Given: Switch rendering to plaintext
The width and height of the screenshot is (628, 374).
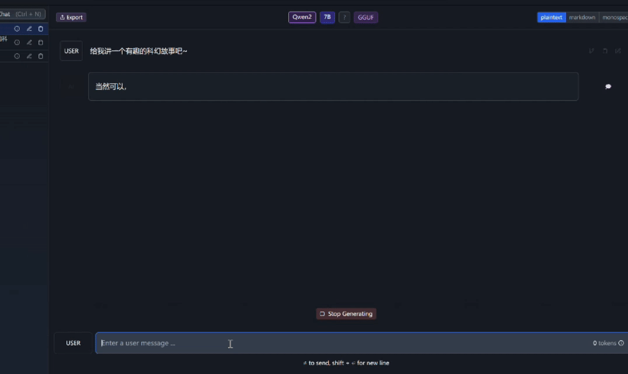Looking at the screenshot, I should (x=551, y=18).
